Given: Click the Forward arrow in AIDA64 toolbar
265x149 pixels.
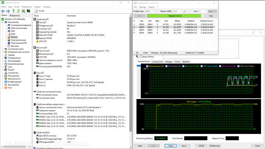Looking at the screenshot, I should 8,11.
